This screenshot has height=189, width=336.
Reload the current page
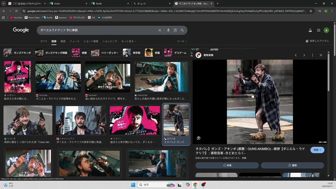[x=16, y=11]
